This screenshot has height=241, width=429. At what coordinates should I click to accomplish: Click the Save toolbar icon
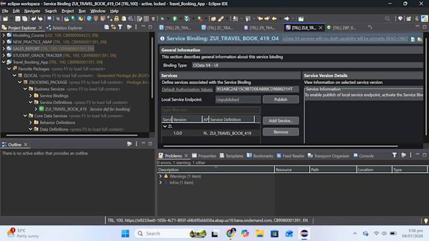[x=18, y=18]
